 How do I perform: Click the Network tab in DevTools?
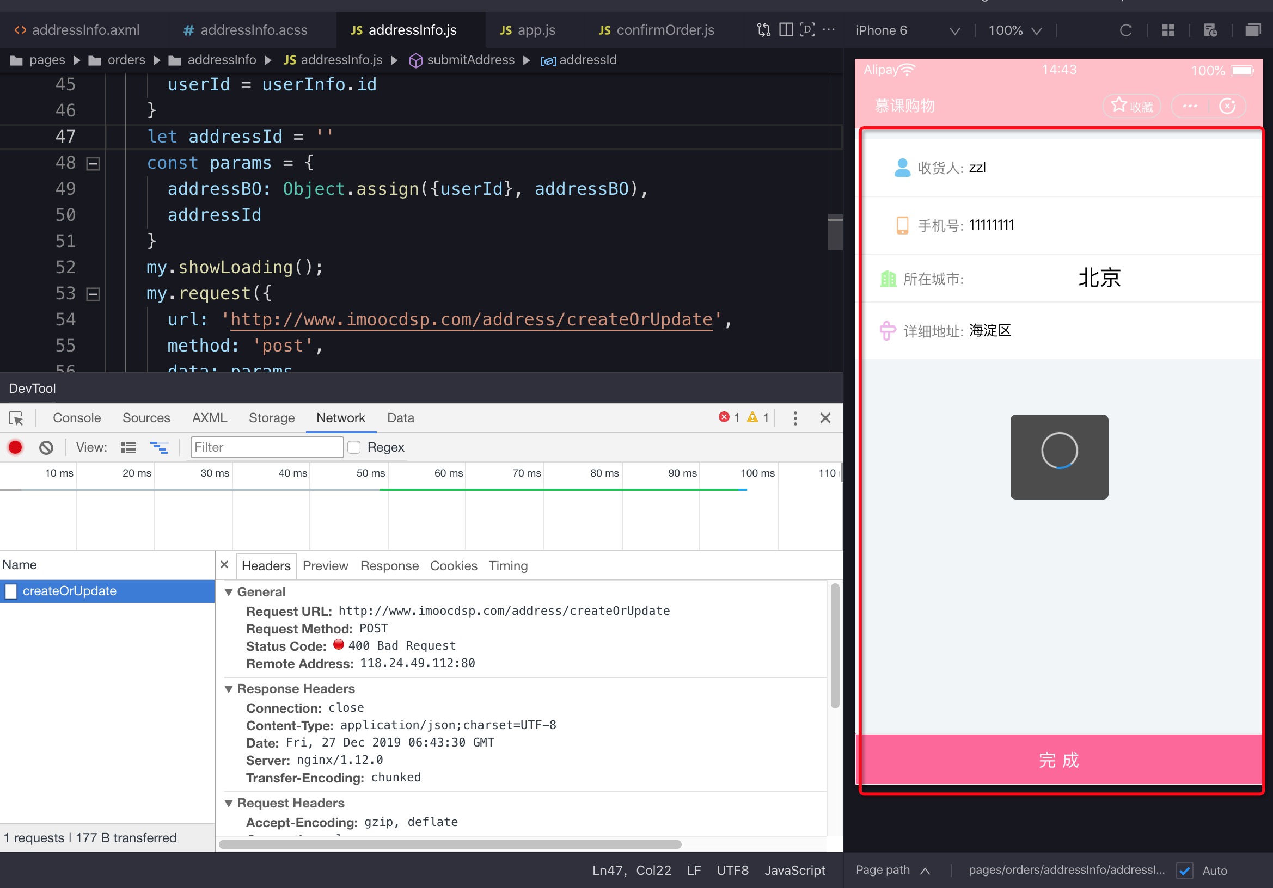click(340, 417)
